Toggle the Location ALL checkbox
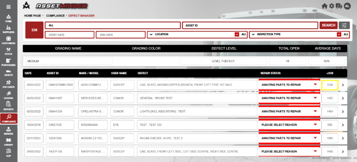 [237, 35]
